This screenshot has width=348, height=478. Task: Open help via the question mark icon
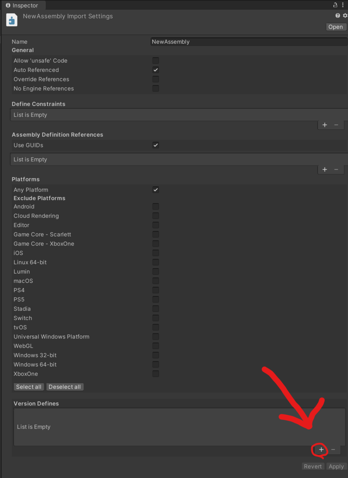(x=337, y=15)
